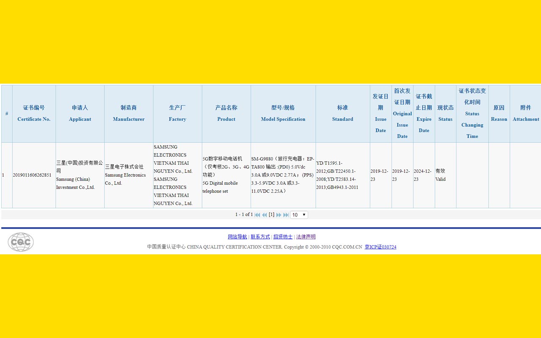Viewport: 541px width, 338px height.
Task: Click the Factory column header
Action: point(178,114)
